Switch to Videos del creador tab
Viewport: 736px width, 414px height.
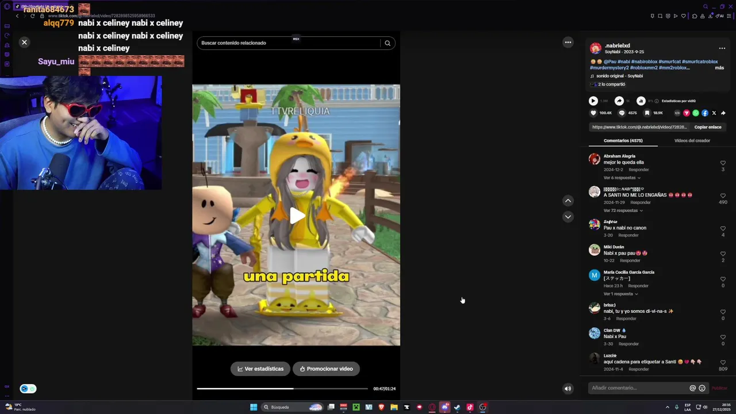pyautogui.click(x=692, y=140)
